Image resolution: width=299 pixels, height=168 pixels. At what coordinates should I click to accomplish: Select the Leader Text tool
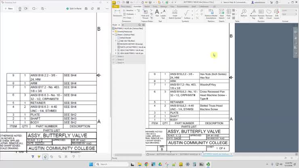(x=163, y=14)
